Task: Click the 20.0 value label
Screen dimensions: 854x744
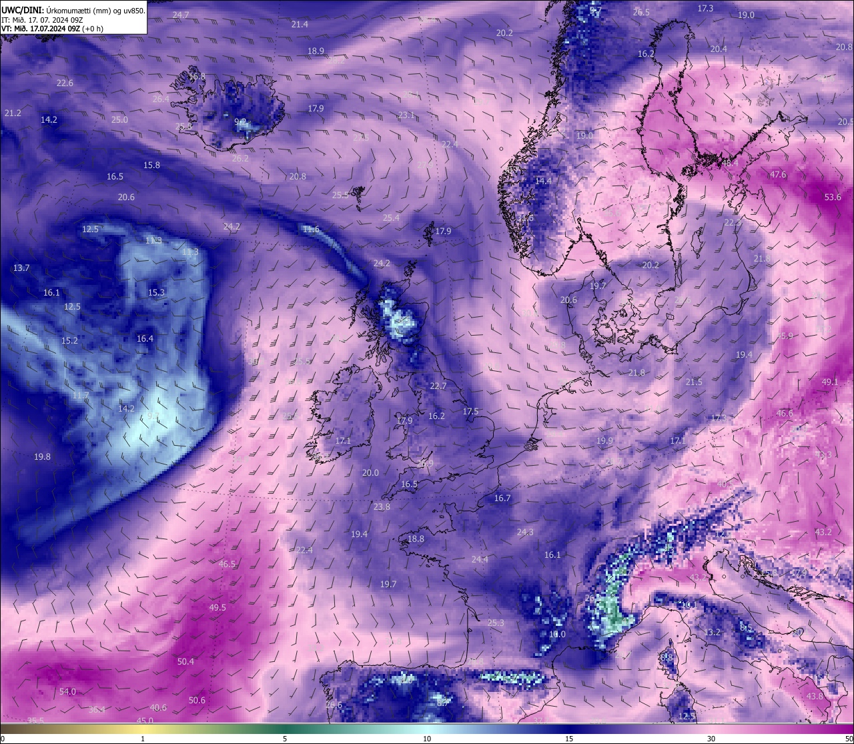Action: (x=370, y=472)
